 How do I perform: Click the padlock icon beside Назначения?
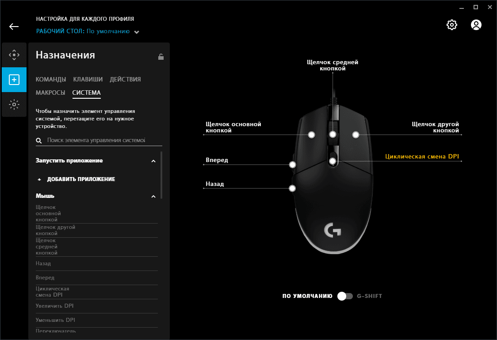161,57
